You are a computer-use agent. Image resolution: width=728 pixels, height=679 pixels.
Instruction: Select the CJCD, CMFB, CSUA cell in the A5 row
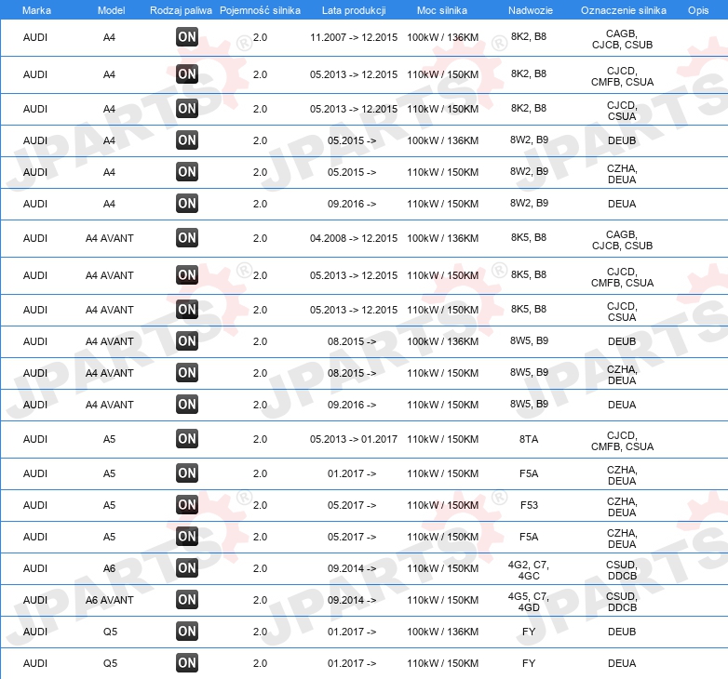point(622,441)
